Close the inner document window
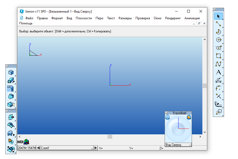Image resolution: width=238 pixels, height=159 pixels. click(204, 23)
